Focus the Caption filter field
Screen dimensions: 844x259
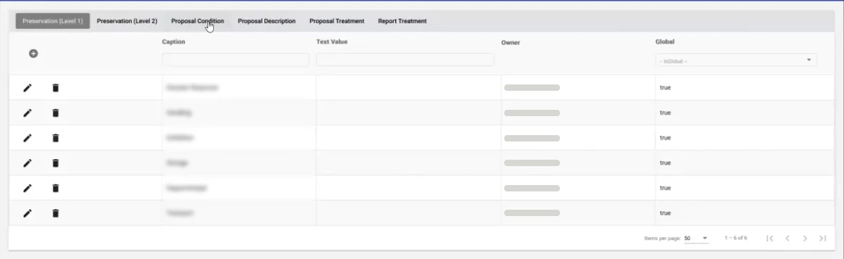(x=236, y=61)
